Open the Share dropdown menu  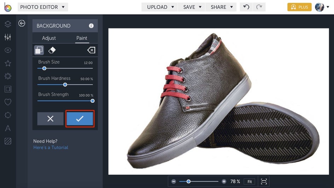click(x=221, y=7)
